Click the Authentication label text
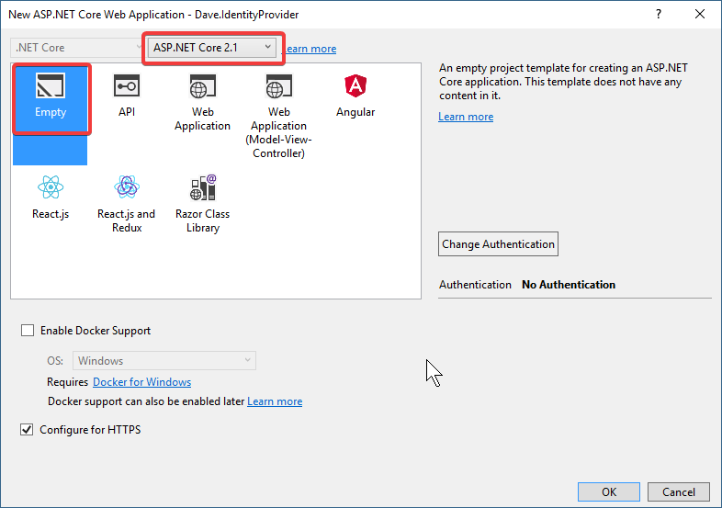Image resolution: width=722 pixels, height=508 pixels. 475,285
